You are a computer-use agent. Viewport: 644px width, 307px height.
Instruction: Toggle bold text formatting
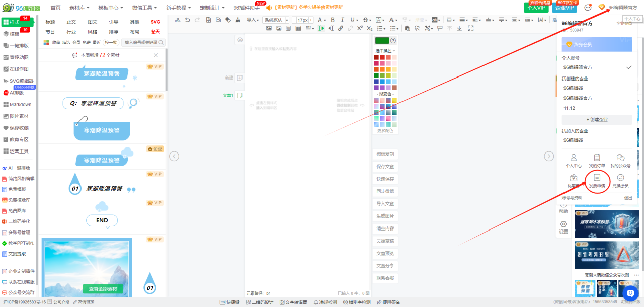[x=333, y=20]
